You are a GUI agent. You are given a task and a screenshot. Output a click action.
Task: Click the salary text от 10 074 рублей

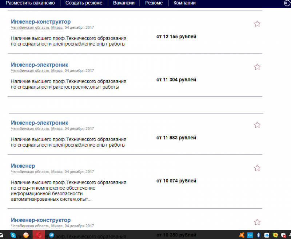pos(176,181)
